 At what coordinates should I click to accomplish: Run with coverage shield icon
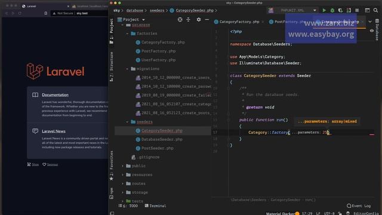pyautogui.click(x=340, y=10)
